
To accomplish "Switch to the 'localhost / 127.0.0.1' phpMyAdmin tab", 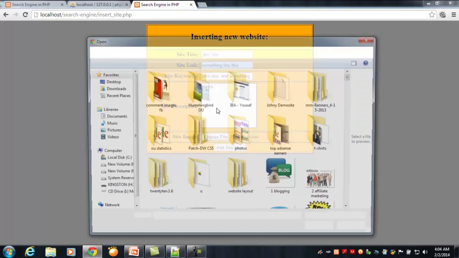I will pos(99,5).
